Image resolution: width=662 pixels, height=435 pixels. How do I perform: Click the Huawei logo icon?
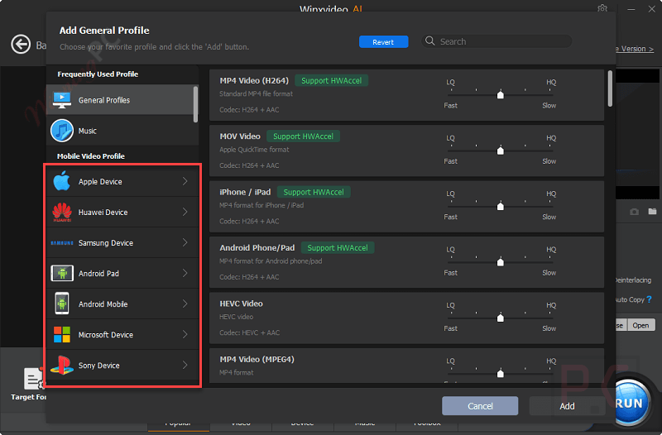[x=62, y=213]
